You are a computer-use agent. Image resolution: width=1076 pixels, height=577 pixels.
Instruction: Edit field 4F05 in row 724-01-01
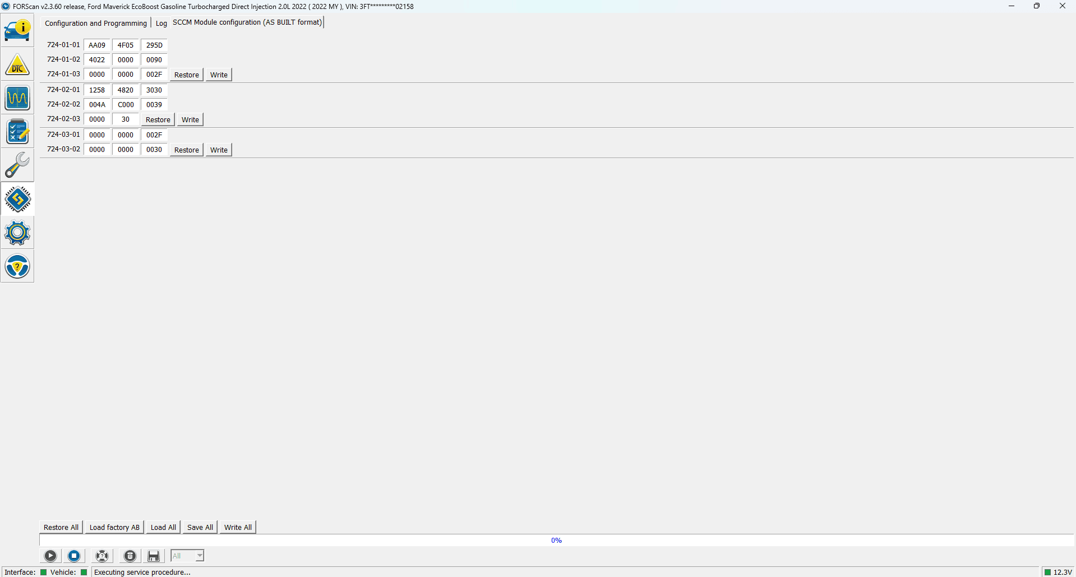[126, 45]
